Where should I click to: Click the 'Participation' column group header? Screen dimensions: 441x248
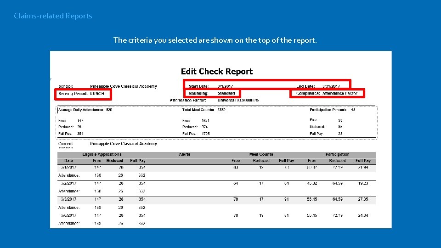tap(337, 154)
